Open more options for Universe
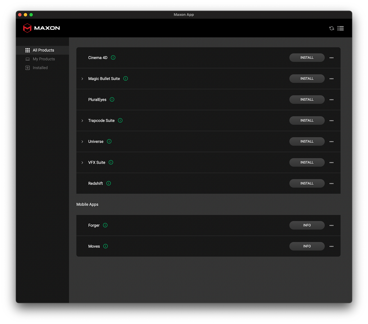This screenshot has width=368, height=324. tap(331, 142)
